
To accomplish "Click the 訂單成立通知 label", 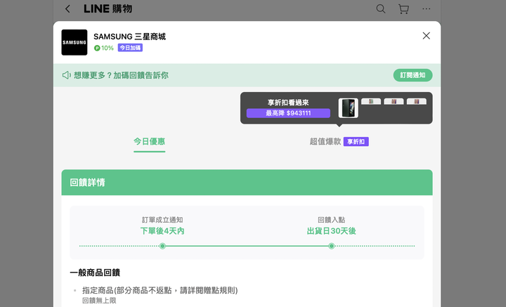I will click(x=162, y=220).
